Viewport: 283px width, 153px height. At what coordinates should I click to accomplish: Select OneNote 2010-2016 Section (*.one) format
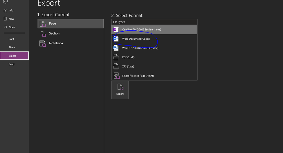pyautogui.click(x=154, y=29)
